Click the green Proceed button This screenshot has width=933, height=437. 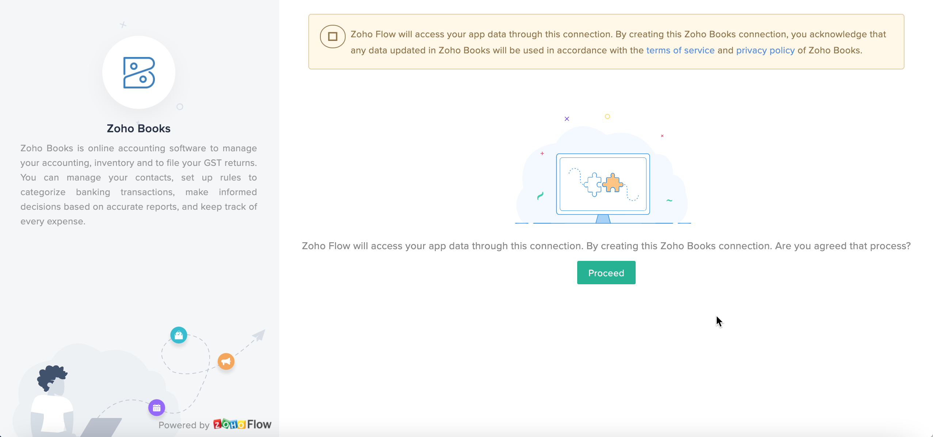tap(606, 273)
